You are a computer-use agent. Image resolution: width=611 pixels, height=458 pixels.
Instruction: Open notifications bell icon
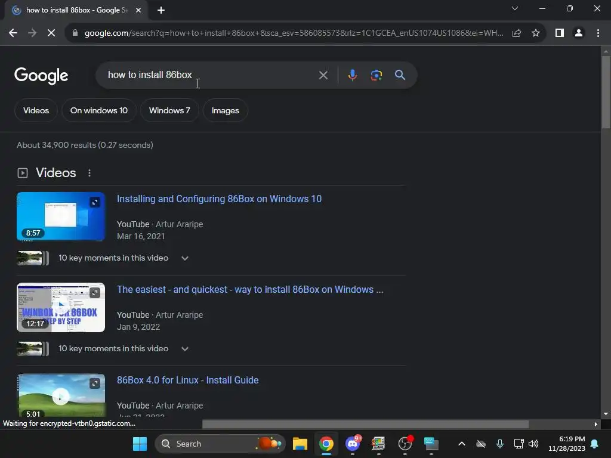pos(595,444)
